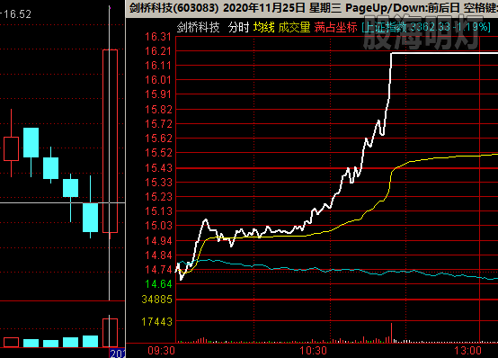Click the 16.21 price axis label

tap(158, 51)
